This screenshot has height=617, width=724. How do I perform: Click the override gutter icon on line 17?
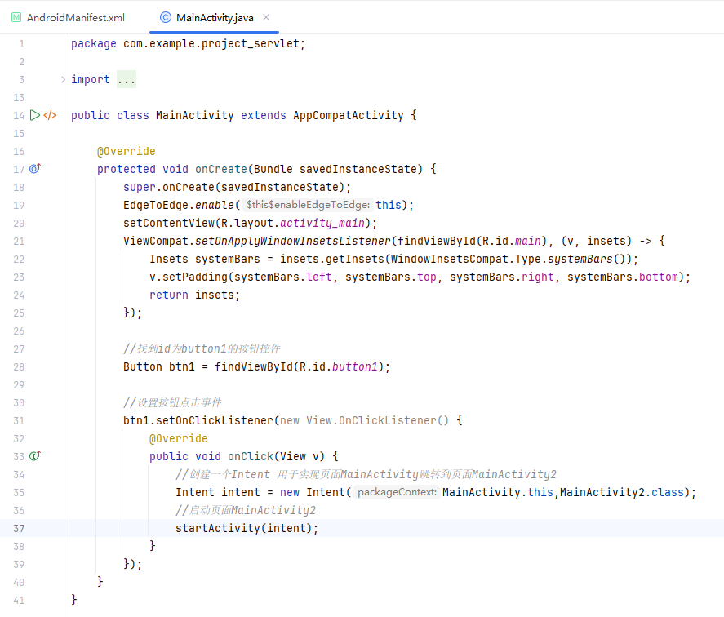[35, 169]
